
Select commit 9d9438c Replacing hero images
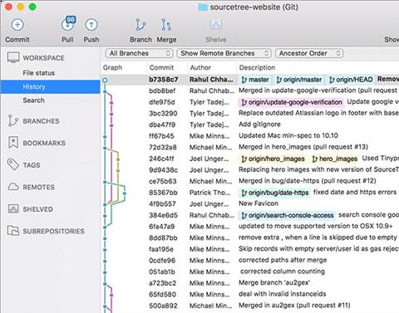pyautogui.click(x=249, y=170)
